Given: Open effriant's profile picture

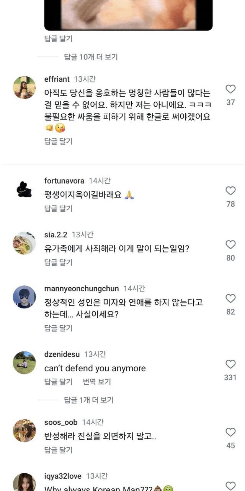Looking at the screenshot, I should (24, 88).
